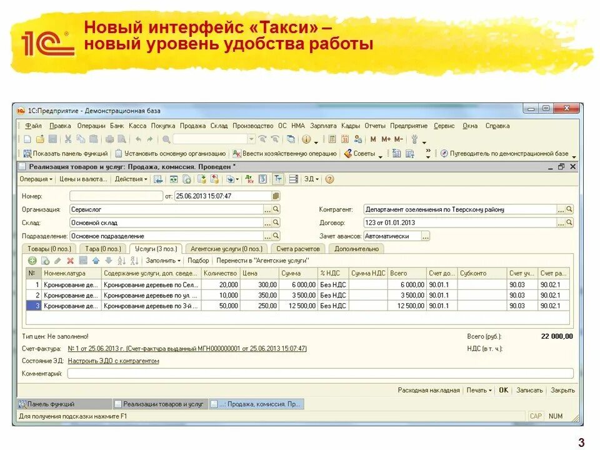600x450 pixels.
Task: Open the ЭД dropdown
Action: (311, 179)
